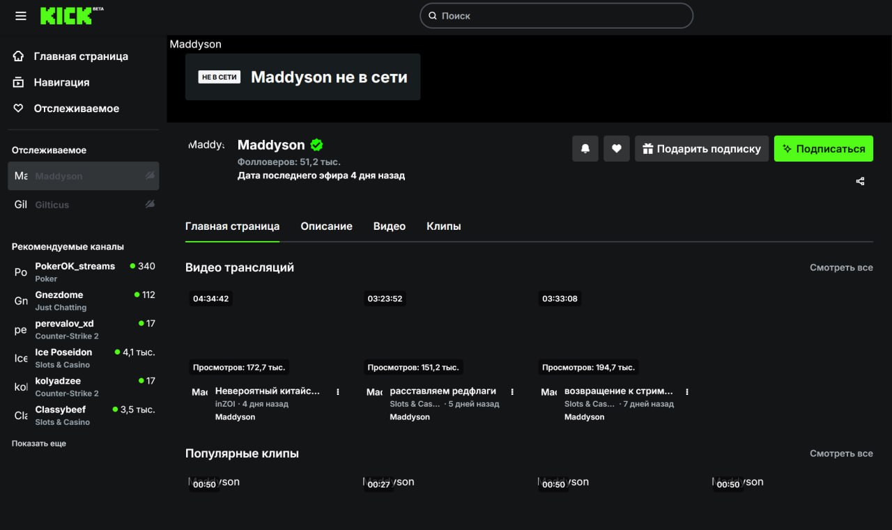Screen dimensions: 892x530
Task: Click Смотреть все for Популярные клипы
Action: click(x=841, y=453)
